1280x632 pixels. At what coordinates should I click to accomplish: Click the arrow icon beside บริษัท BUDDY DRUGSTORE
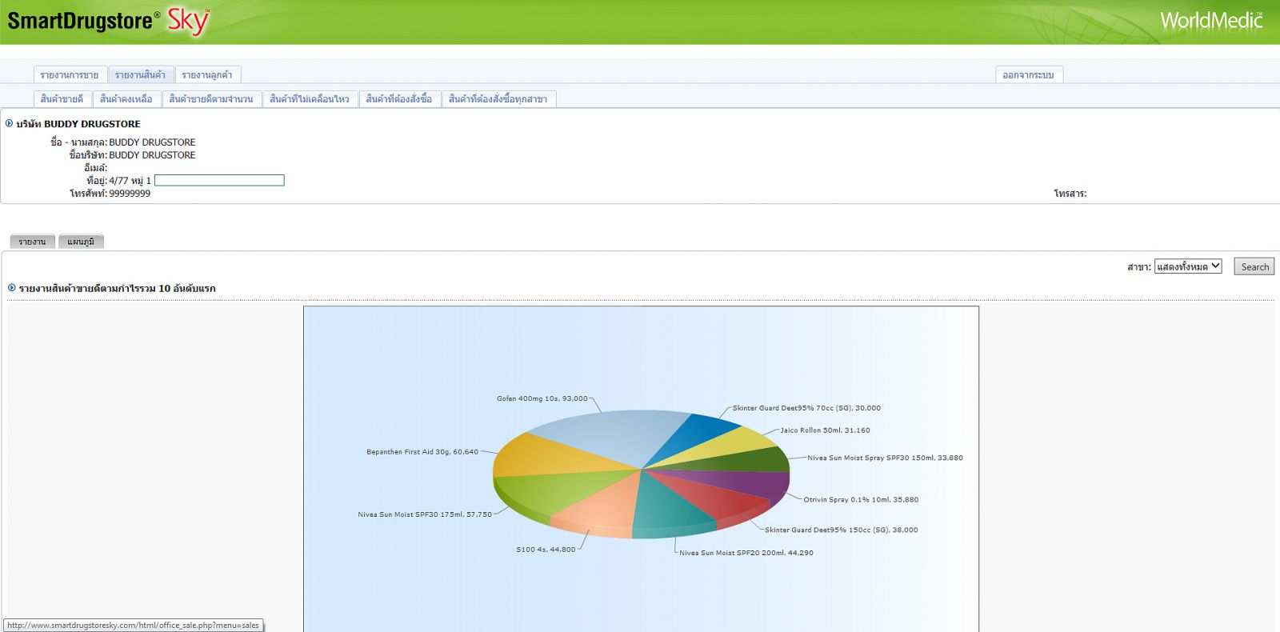[10, 123]
